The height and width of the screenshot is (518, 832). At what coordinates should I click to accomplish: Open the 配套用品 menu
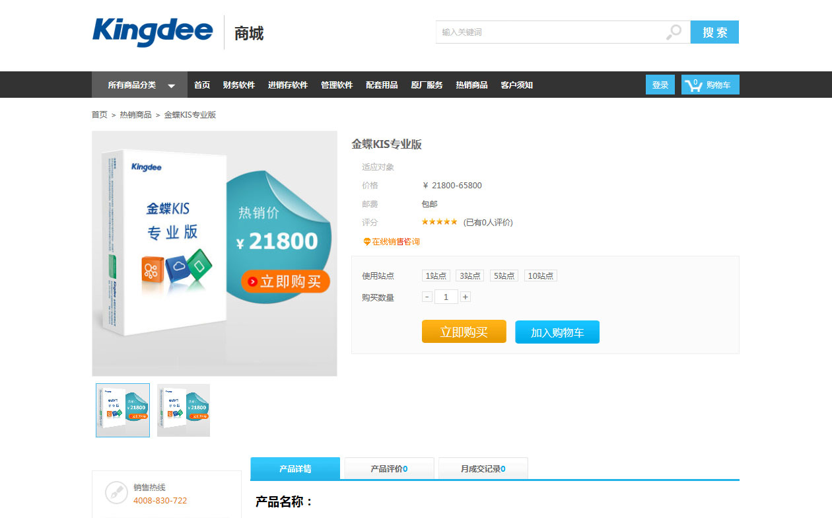point(382,85)
